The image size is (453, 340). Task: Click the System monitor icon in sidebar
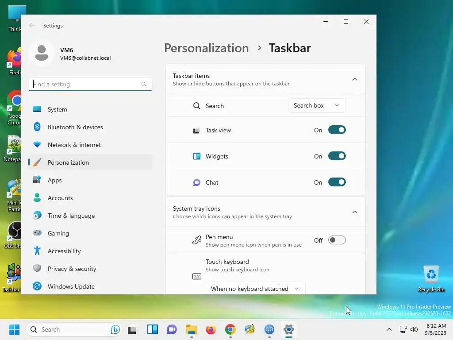tap(37, 109)
